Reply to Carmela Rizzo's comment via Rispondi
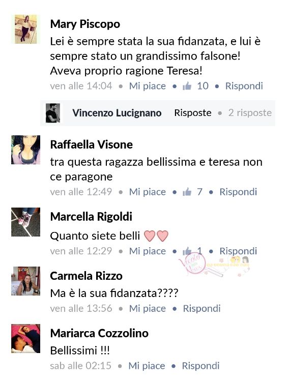The image size is (288, 380). click(x=201, y=308)
